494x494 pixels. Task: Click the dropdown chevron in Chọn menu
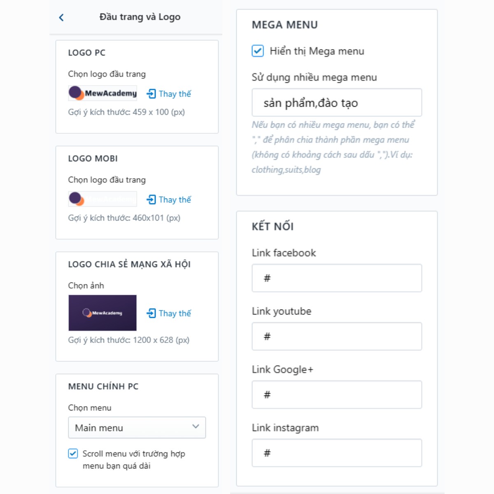point(196,426)
